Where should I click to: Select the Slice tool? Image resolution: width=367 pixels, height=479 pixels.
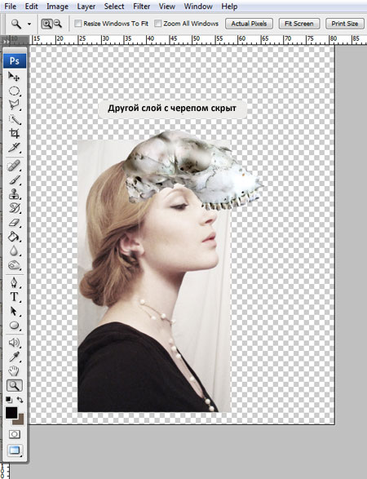click(x=14, y=147)
